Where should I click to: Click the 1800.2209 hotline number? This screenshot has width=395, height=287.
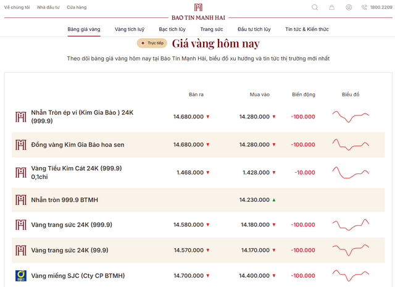tap(381, 7)
